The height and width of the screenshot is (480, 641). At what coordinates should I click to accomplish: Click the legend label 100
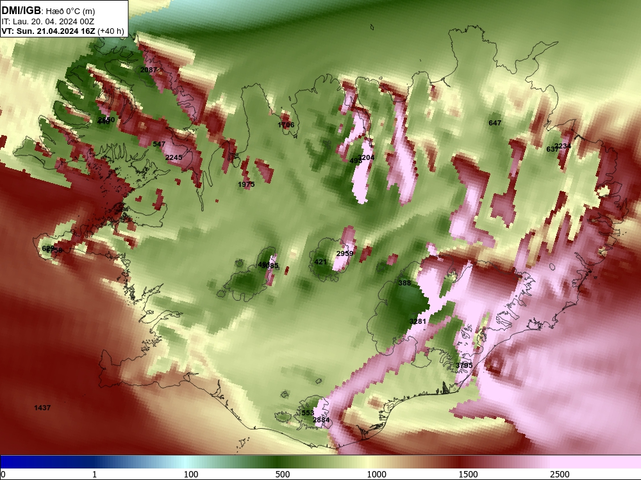tap(191, 474)
